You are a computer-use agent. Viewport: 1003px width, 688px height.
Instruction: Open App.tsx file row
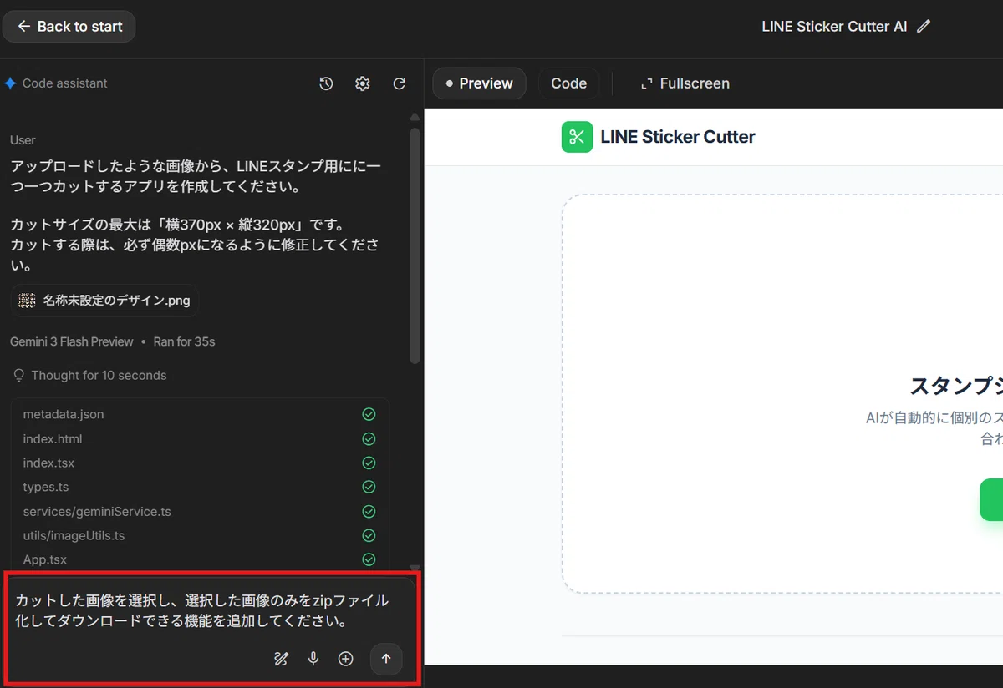coord(200,559)
